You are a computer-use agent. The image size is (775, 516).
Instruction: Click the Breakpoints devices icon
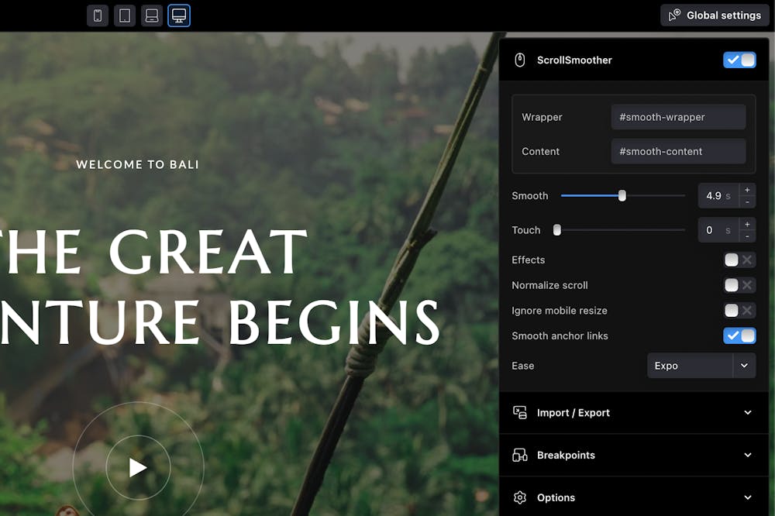click(519, 456)
